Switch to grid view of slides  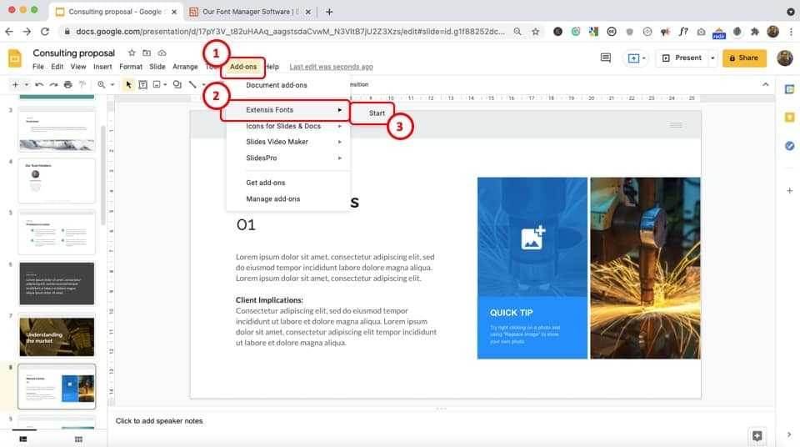coord(78,439)
